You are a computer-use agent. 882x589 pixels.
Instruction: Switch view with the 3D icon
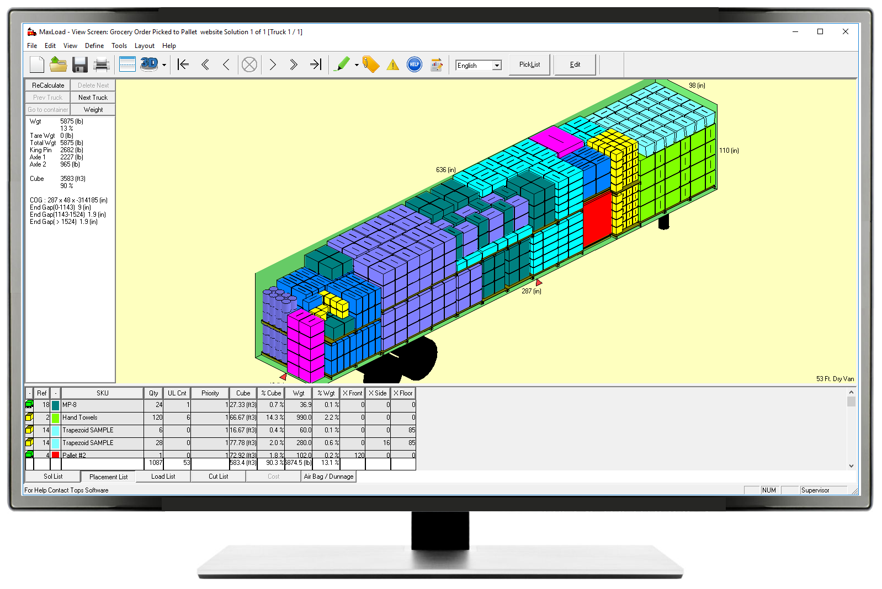click(149, 65)
